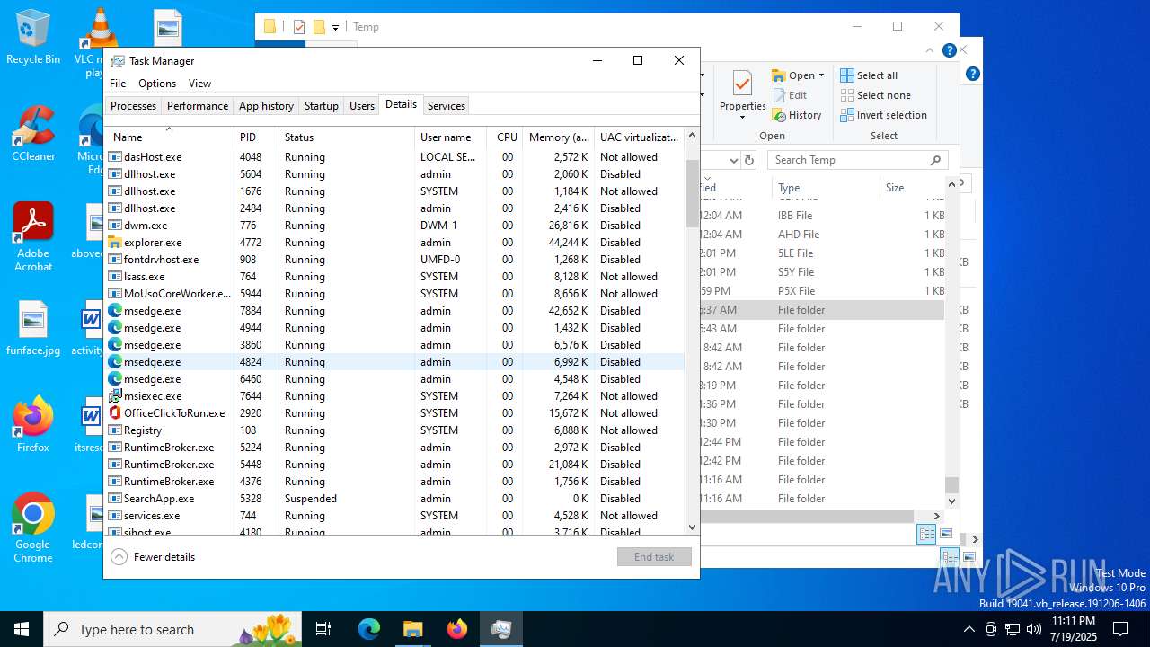Select the lsass.exe process row

[394, 277]
